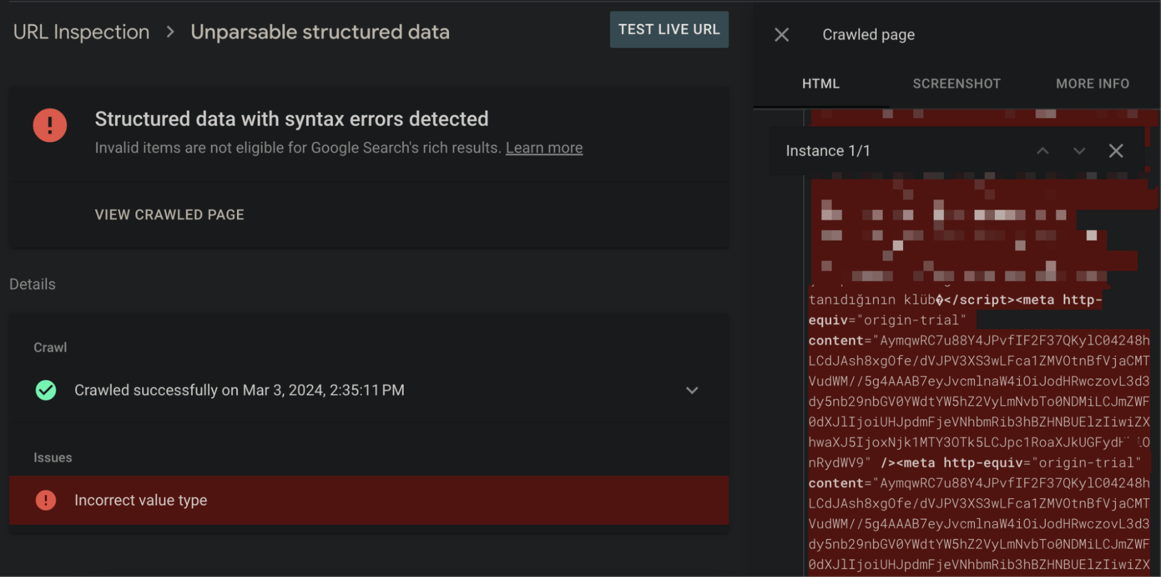This screenshot has height=577, width=1161.
Task: Go back to URL Inspection breadcrumb
Action: [x=81, y=32]
